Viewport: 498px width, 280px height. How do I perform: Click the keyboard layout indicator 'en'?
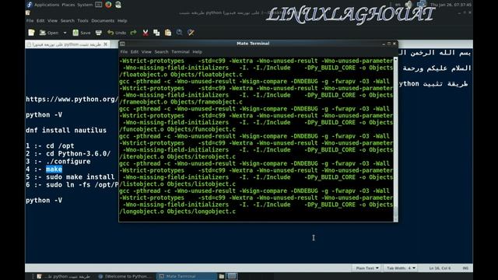click(398, 5)
